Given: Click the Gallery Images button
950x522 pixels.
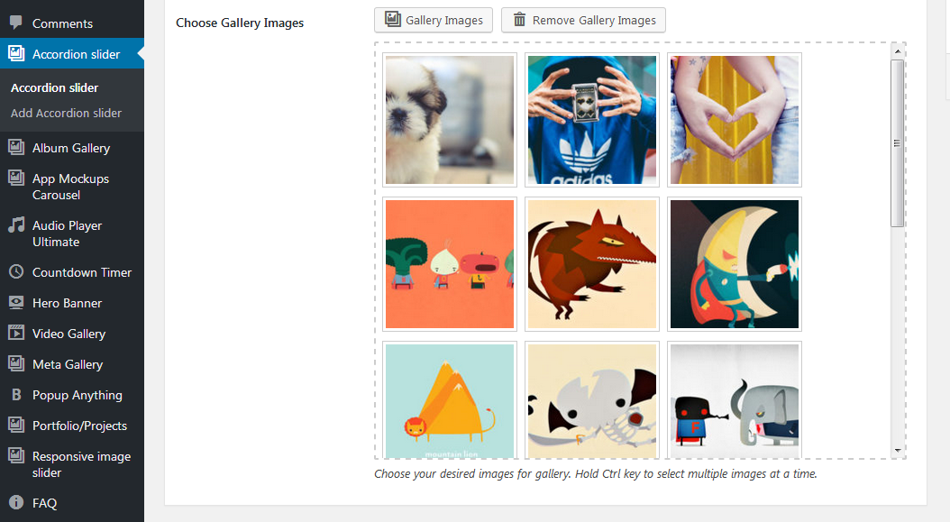Looking at the screenshot, I should tap(434, 20).
